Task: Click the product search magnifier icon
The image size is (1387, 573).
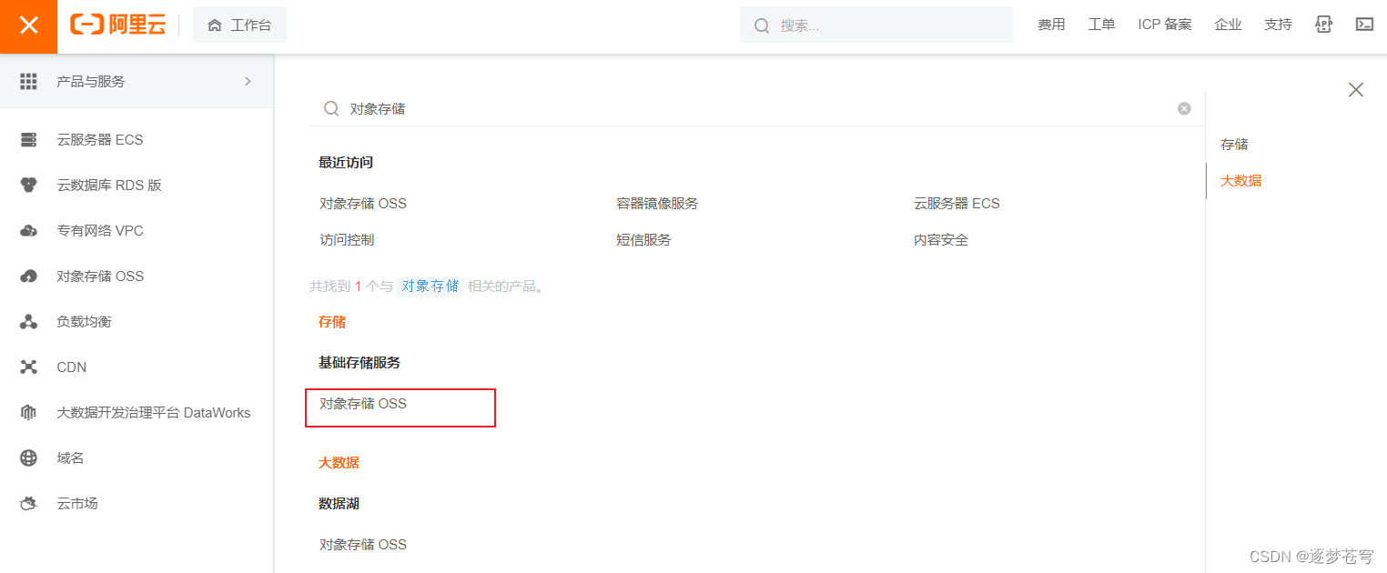Action: [331, 108]
